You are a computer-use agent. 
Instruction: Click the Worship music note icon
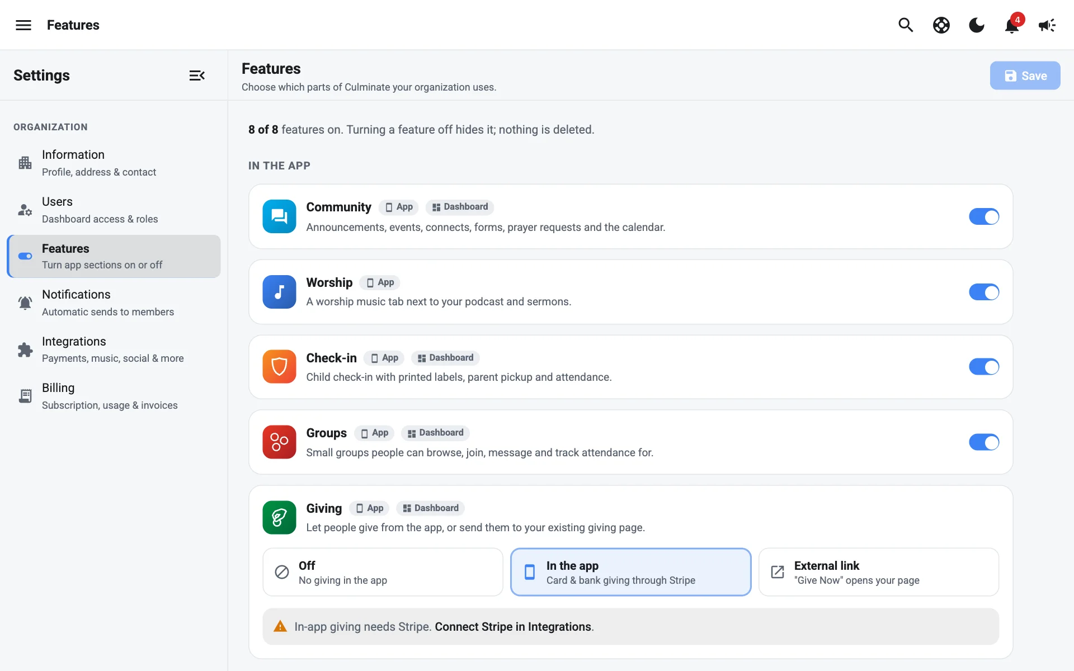(x=279, y=292)
